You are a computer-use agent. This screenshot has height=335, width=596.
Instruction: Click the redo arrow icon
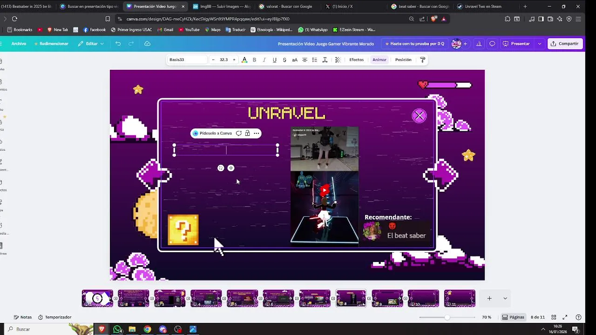131,44
